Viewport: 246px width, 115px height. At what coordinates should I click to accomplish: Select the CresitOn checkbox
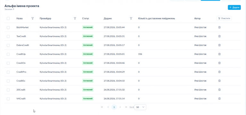pos(8,63)
